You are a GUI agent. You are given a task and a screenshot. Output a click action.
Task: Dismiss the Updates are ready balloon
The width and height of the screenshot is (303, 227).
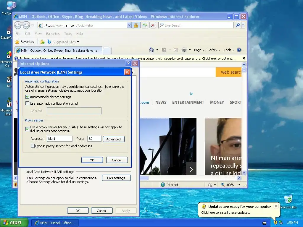276,206
